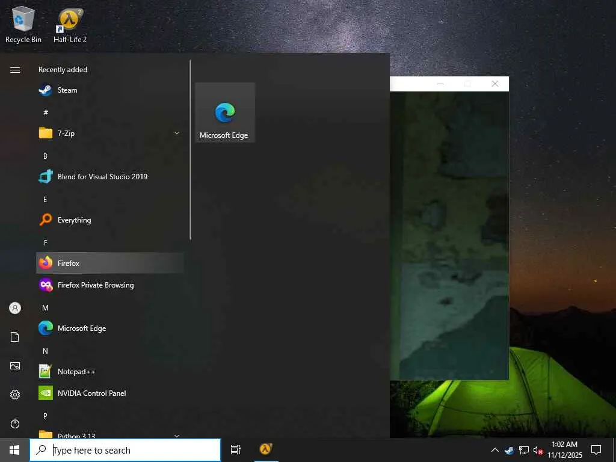Launch Blend for Visual Studio 2019
This screenshot has width=616, height=462.
coord(109,176)
